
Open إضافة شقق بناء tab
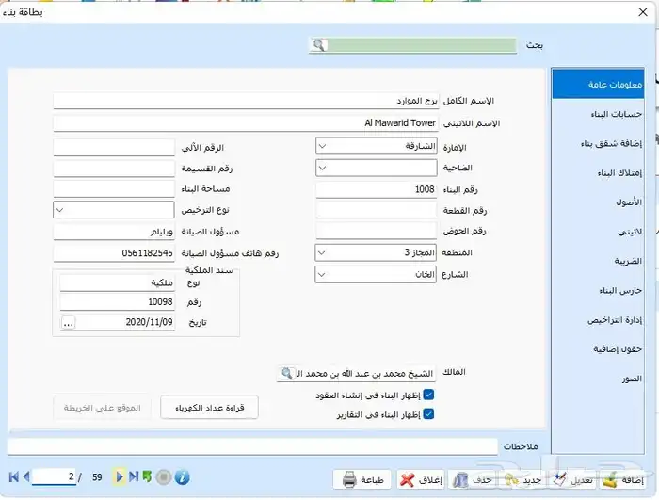598,143
